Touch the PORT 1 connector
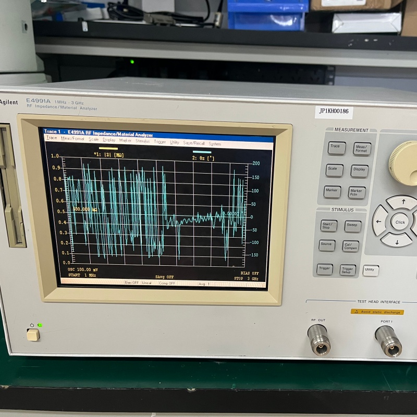The height and width of the screenshot is (417, 417). [x=388, y=342]
